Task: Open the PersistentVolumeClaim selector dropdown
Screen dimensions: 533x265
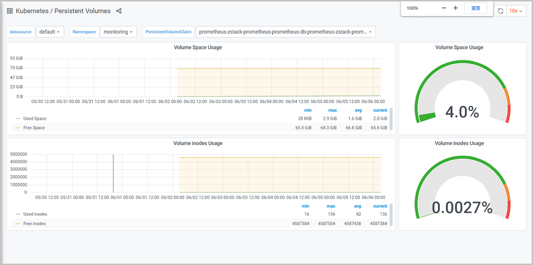Action: point(286,32)
